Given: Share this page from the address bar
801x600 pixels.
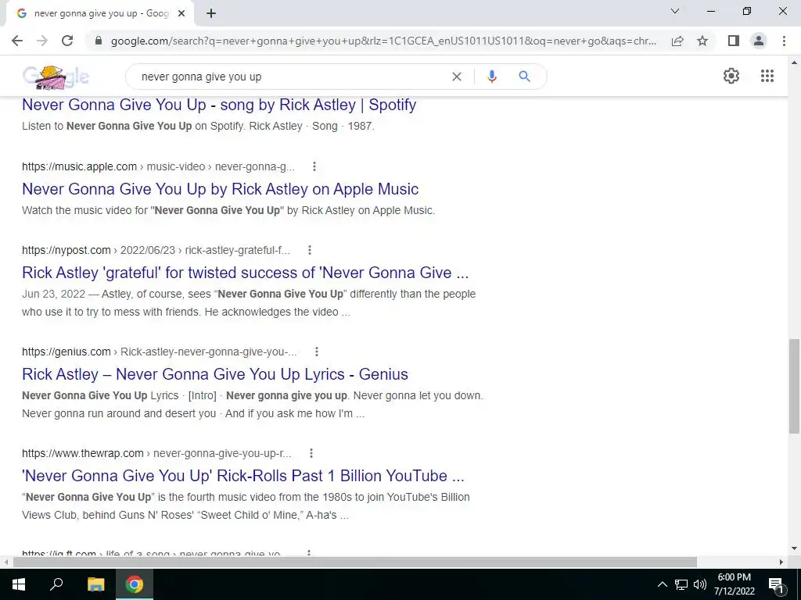Looking at the screenshot, I should tap(677, 41).
